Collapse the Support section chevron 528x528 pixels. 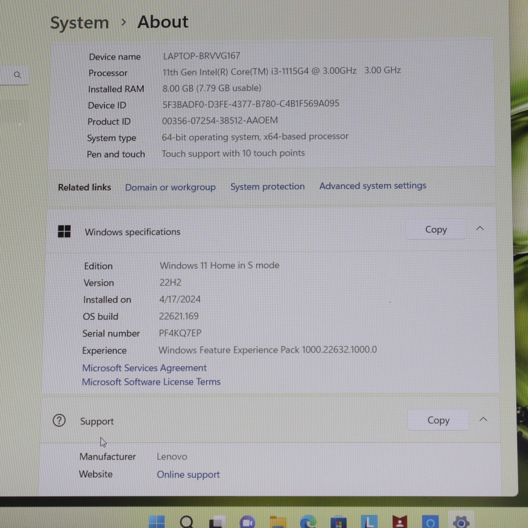483,419
